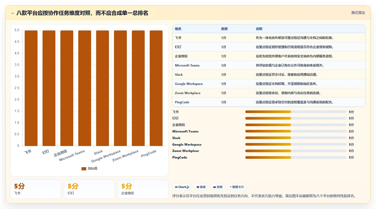Select the Google Workspace chart bar
The width and height of the screenshot is (376, 209).
point(120,88)
